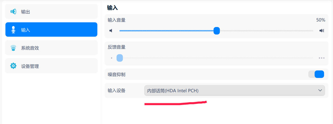Click the low volume icon on input slider
This screenshot has height=124, width=333.
(111, 31)
